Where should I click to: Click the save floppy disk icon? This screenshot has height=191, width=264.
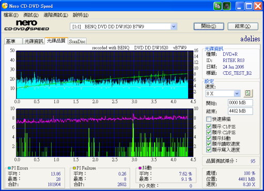tap(227, 6)
